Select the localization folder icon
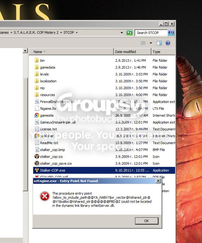 pyautogui.click(x=37, y=81)
